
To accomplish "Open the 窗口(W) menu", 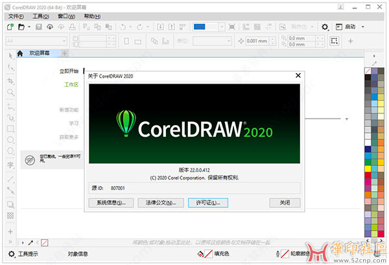I will [x=67, y=16].
